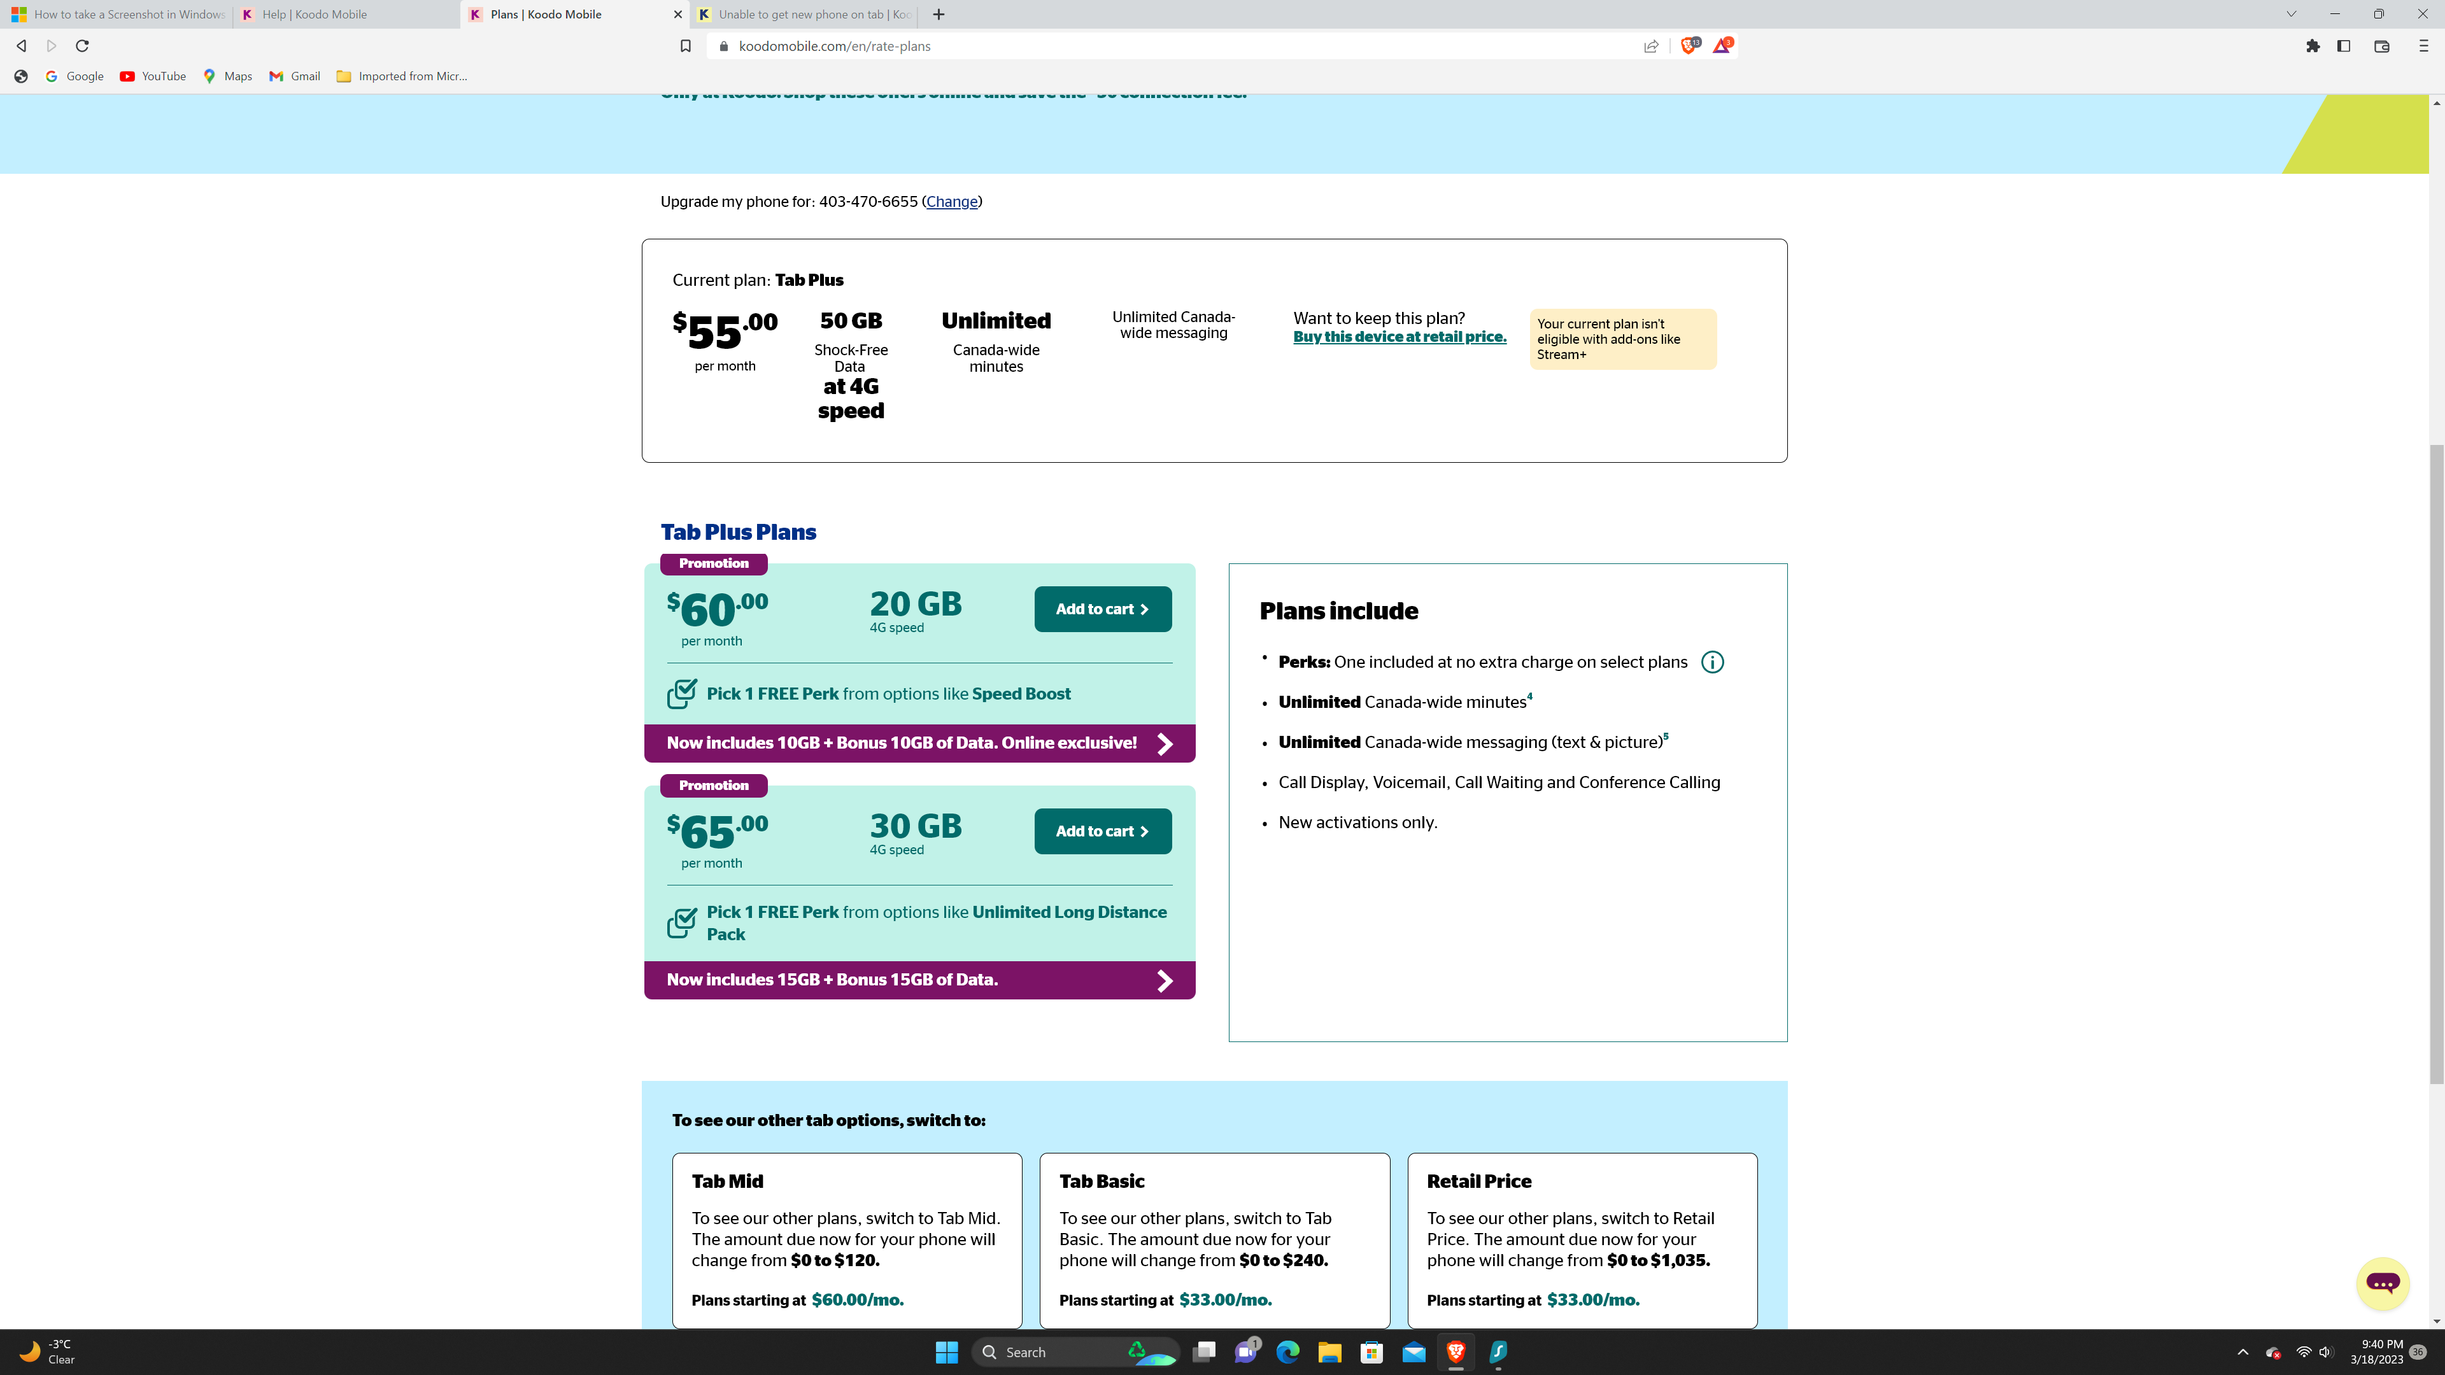The image size is (2445, 1375).
Task: Click the Stream+ add-ons eligibility notice
Action: 1622,339
